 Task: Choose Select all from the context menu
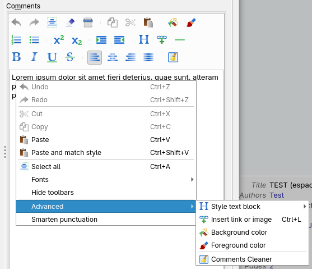tap(106, 167)
